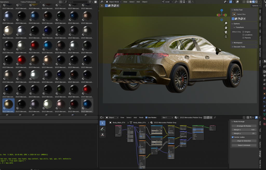This screenshot has width=266, height=170.
Task: Open the Follow Preferences dropdown
Action: (x=31, y=2)
